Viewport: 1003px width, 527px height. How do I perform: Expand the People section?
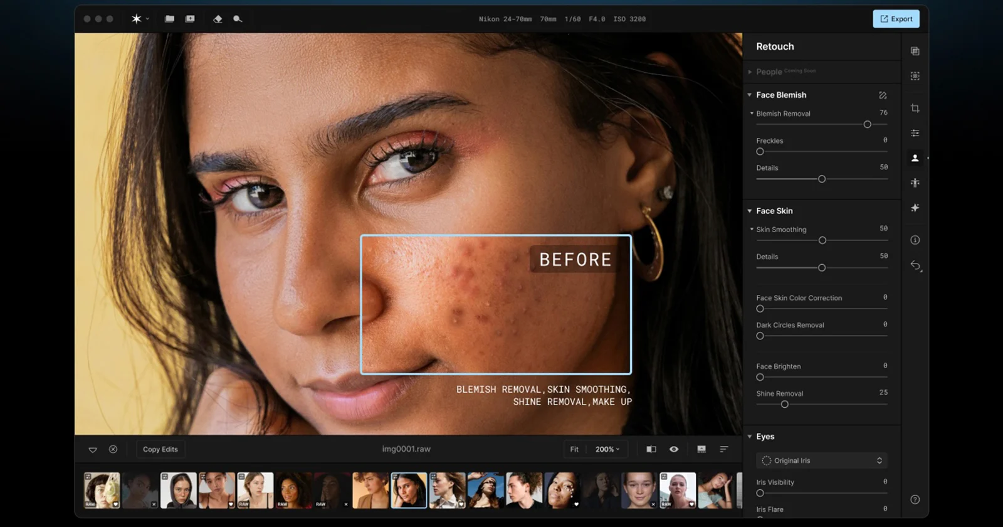pos(750,72)
